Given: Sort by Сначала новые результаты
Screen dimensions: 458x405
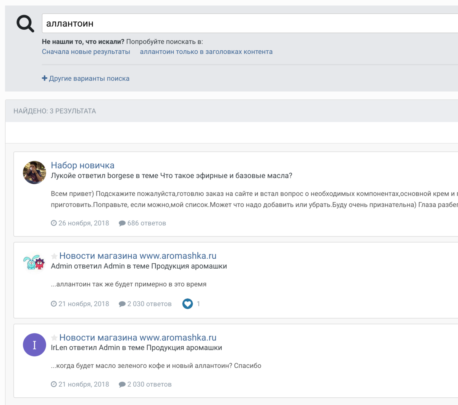Looking at the screenshot, I should [86, 52].
